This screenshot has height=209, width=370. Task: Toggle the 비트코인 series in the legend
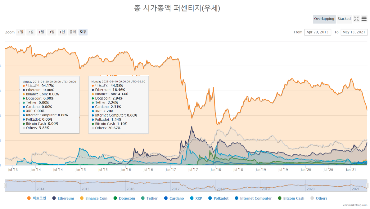[x=37, y=198]
